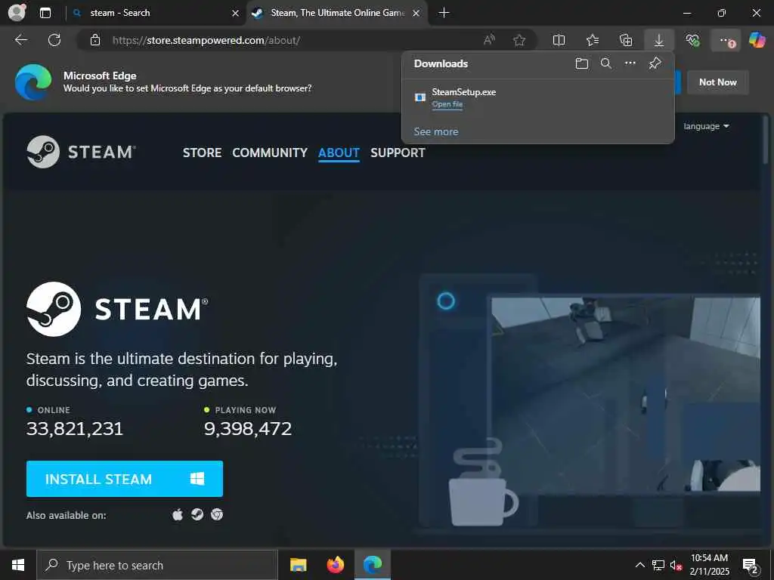This screenshot has height=580, width=774.
Task: Click the browser back arrow
Action: (x=21, y=40)
